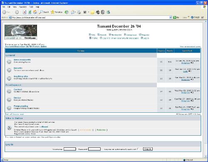
Task: Focus the Username input field
Action: [x=70, y=149]
